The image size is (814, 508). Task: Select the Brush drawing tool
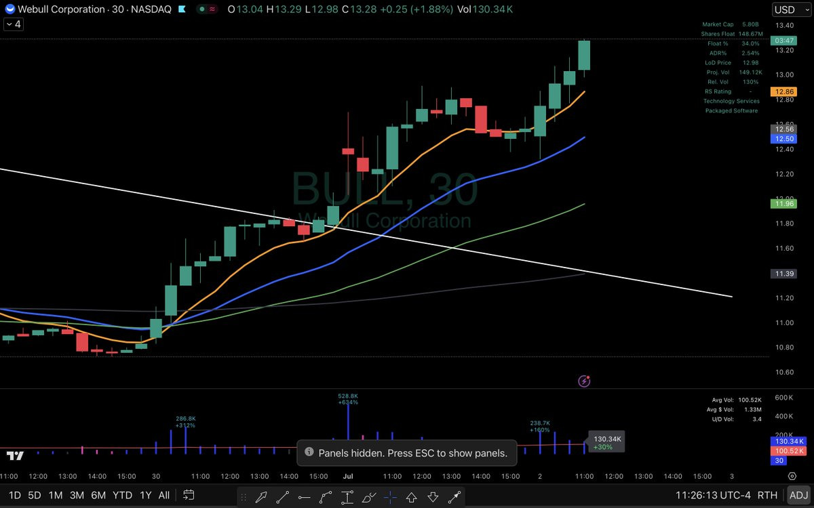369,497
